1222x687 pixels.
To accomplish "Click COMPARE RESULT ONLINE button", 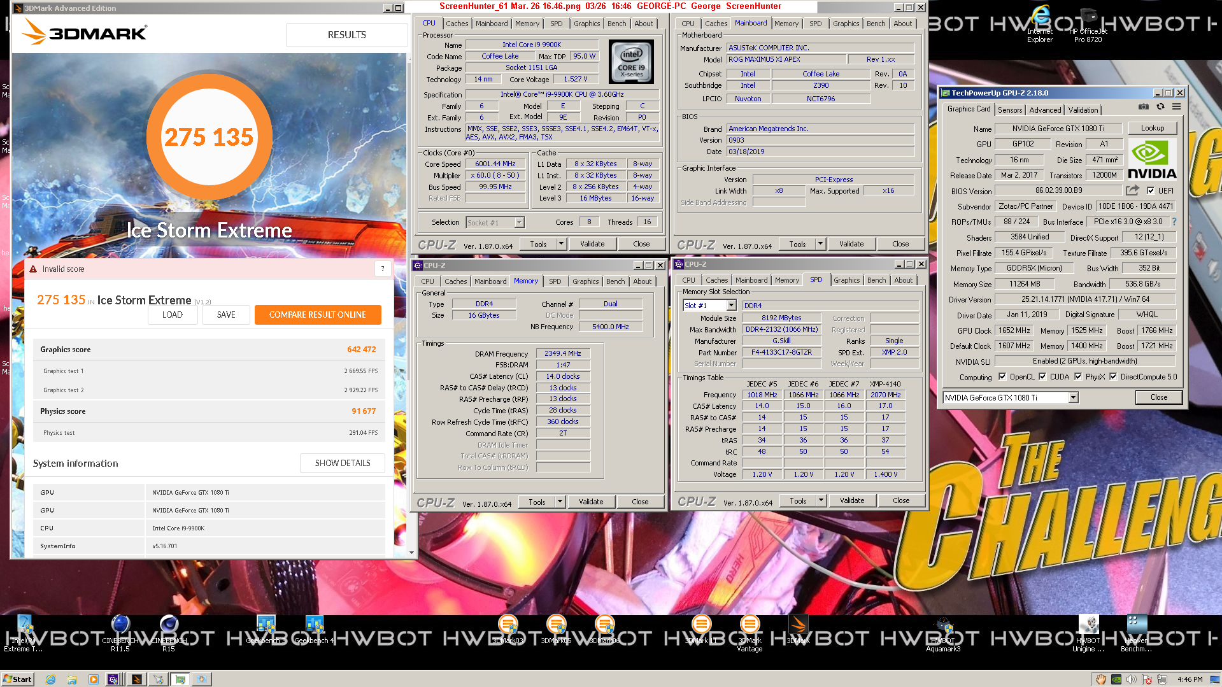I will 318,315.
